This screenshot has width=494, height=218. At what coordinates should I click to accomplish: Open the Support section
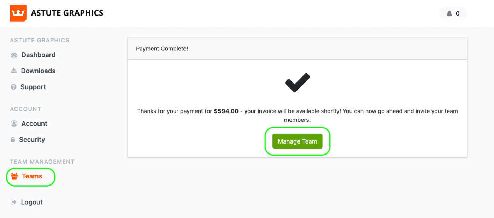click(x=33, y=87)
